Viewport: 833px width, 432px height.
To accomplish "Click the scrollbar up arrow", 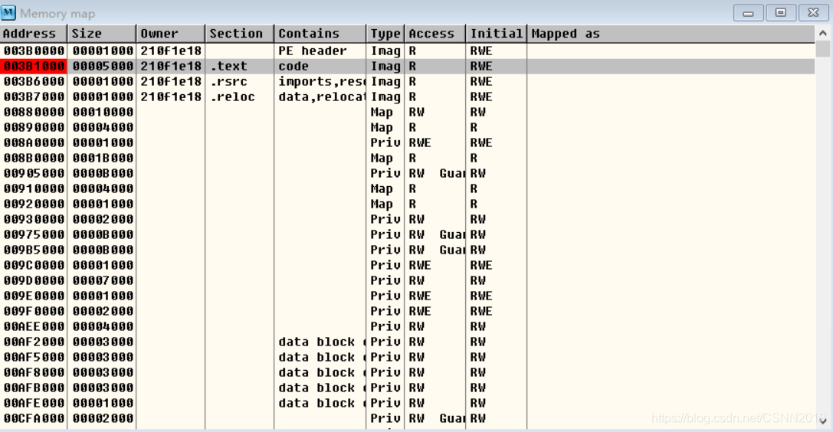I will pos(823,33).
